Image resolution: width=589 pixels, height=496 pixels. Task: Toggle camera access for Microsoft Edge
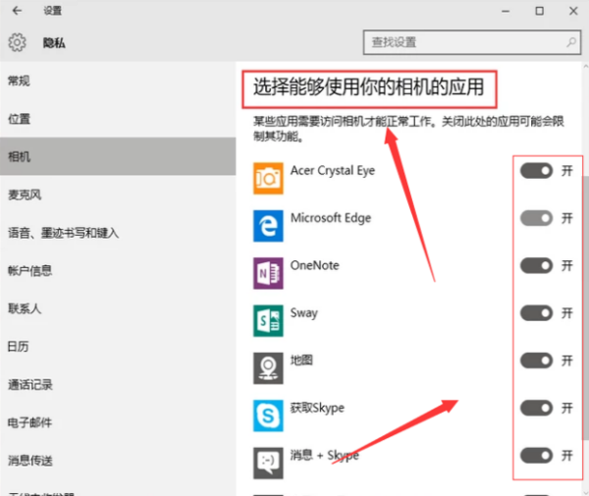(536, 218)
